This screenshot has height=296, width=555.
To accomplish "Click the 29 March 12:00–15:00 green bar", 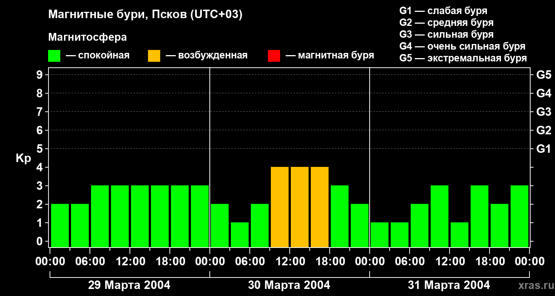I will pyautogui.click(x=140, y=216).
